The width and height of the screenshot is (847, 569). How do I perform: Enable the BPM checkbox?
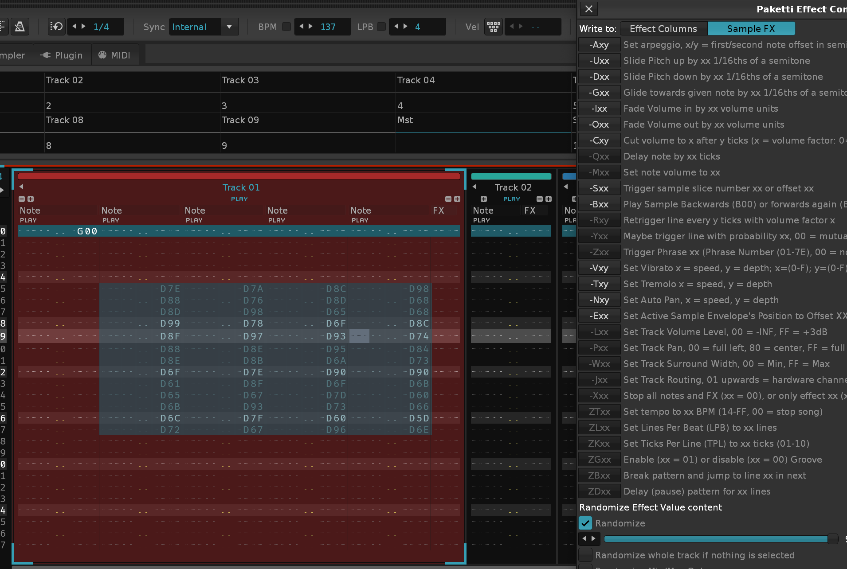point(286,27)
